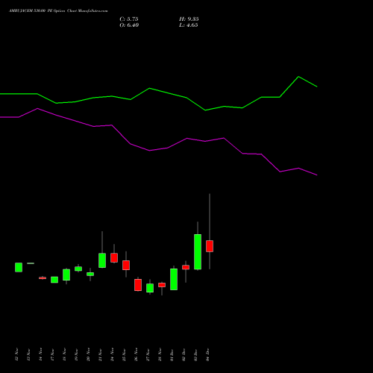Select the '19 Nov' date axis label
373x373 pixels.
coord(76,354)
